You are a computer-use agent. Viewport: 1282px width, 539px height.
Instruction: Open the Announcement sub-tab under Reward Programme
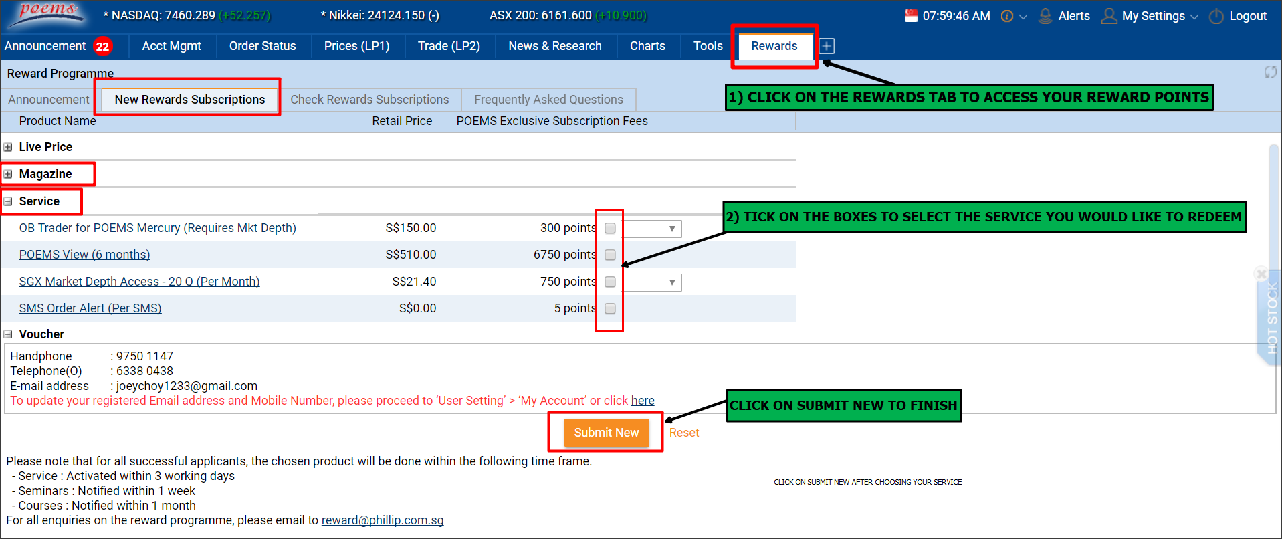pyautogui.click(x=49, y=100)
